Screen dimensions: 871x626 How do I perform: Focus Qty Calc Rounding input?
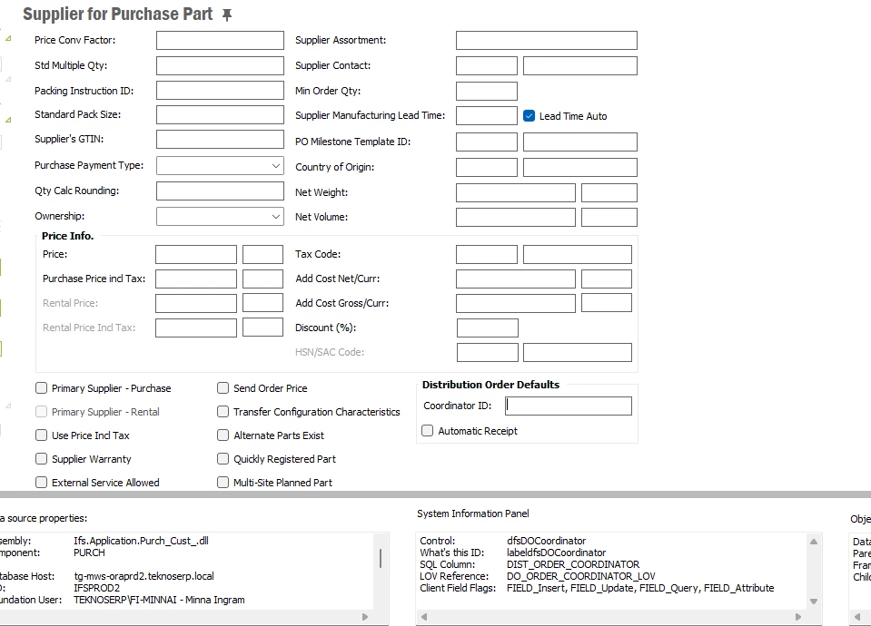220,191
